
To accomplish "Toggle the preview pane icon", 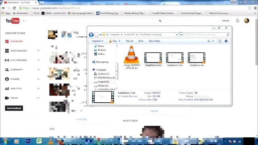I will (x=219, y=41).
